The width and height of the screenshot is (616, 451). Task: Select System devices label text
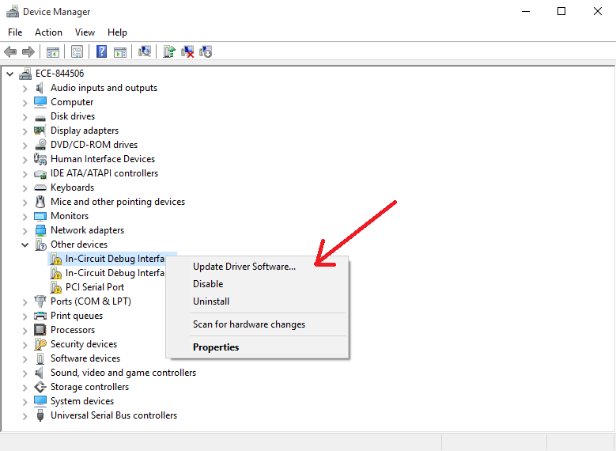82,401
